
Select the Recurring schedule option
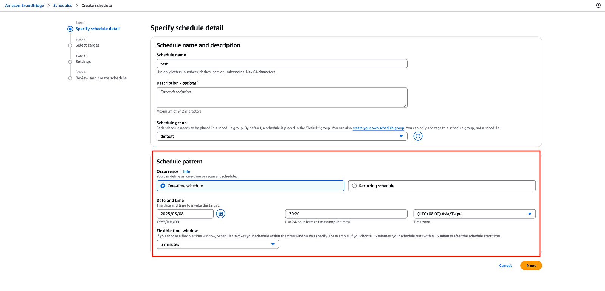354,186
